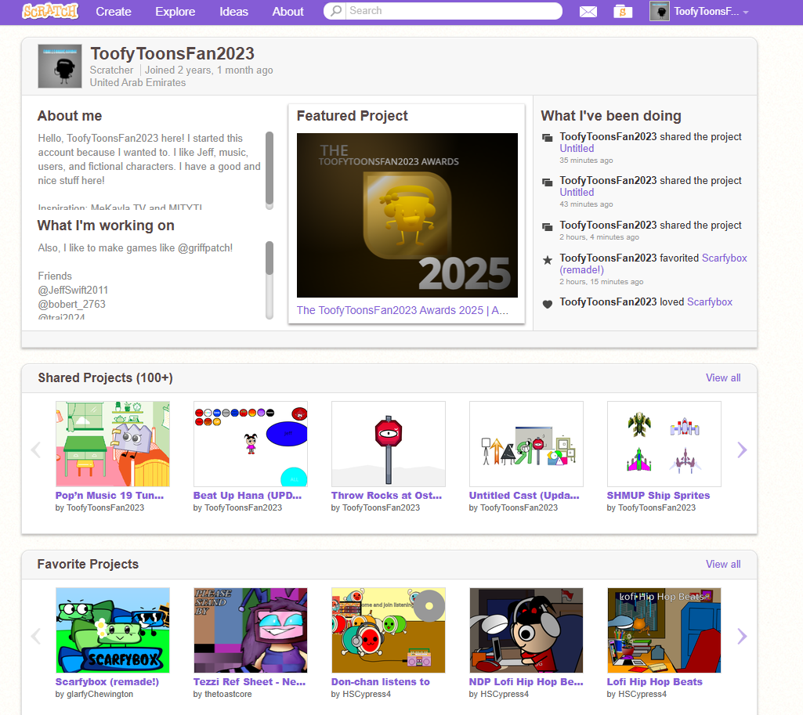Open the About menu item
The width and height of the screenshot is (803, 715).
pyautogui.click(x=288, y=11)
